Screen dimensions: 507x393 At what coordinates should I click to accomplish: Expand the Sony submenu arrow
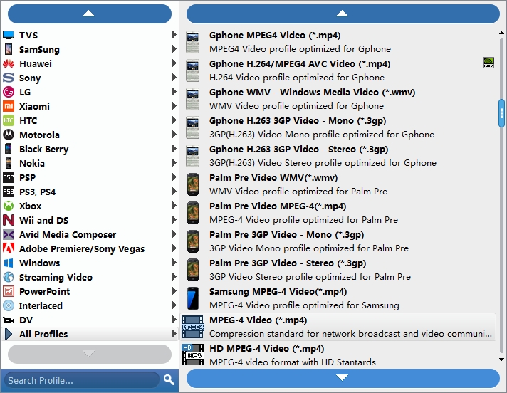[x=174, y=78]
